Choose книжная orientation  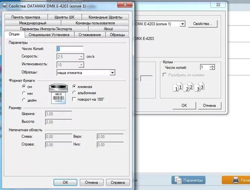click(x=74, y=86)
